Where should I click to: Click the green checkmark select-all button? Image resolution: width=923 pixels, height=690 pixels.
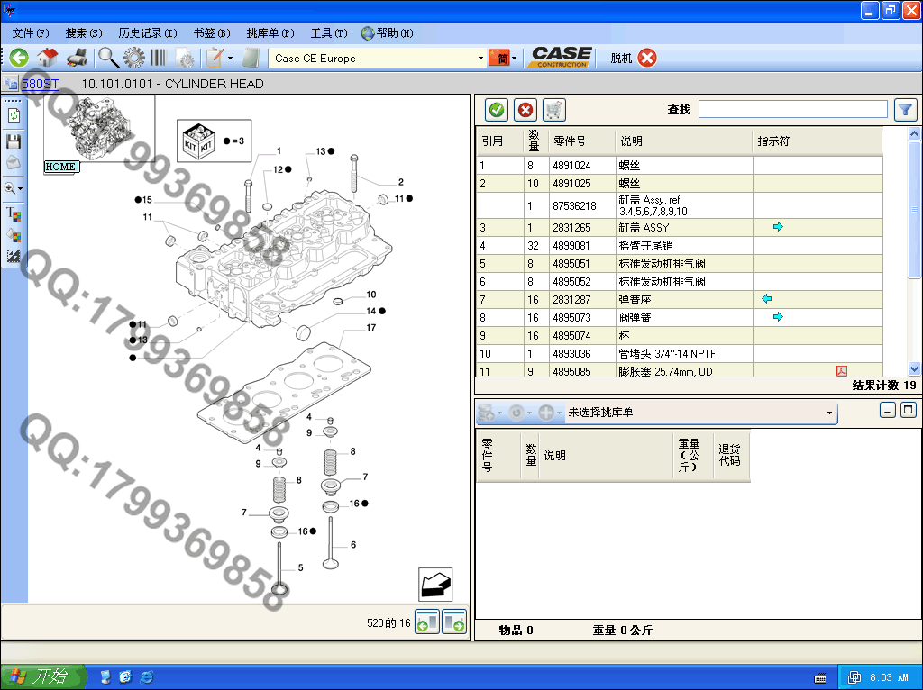(x=496, y=110)
